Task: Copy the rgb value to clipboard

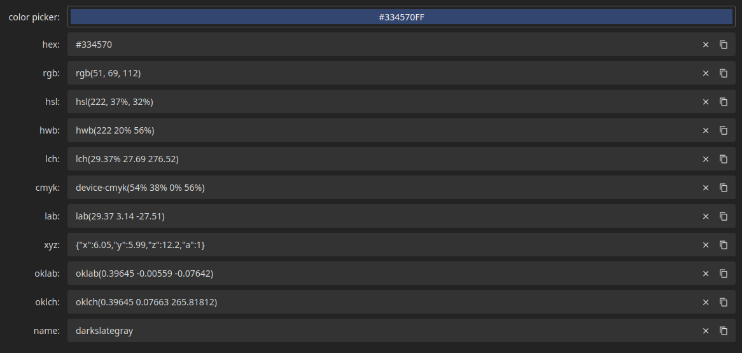Action: [x=723, y=73]
